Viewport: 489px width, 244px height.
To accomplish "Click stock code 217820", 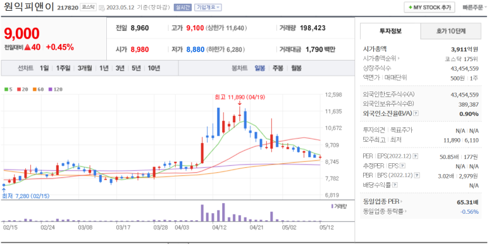I will 68,8.
